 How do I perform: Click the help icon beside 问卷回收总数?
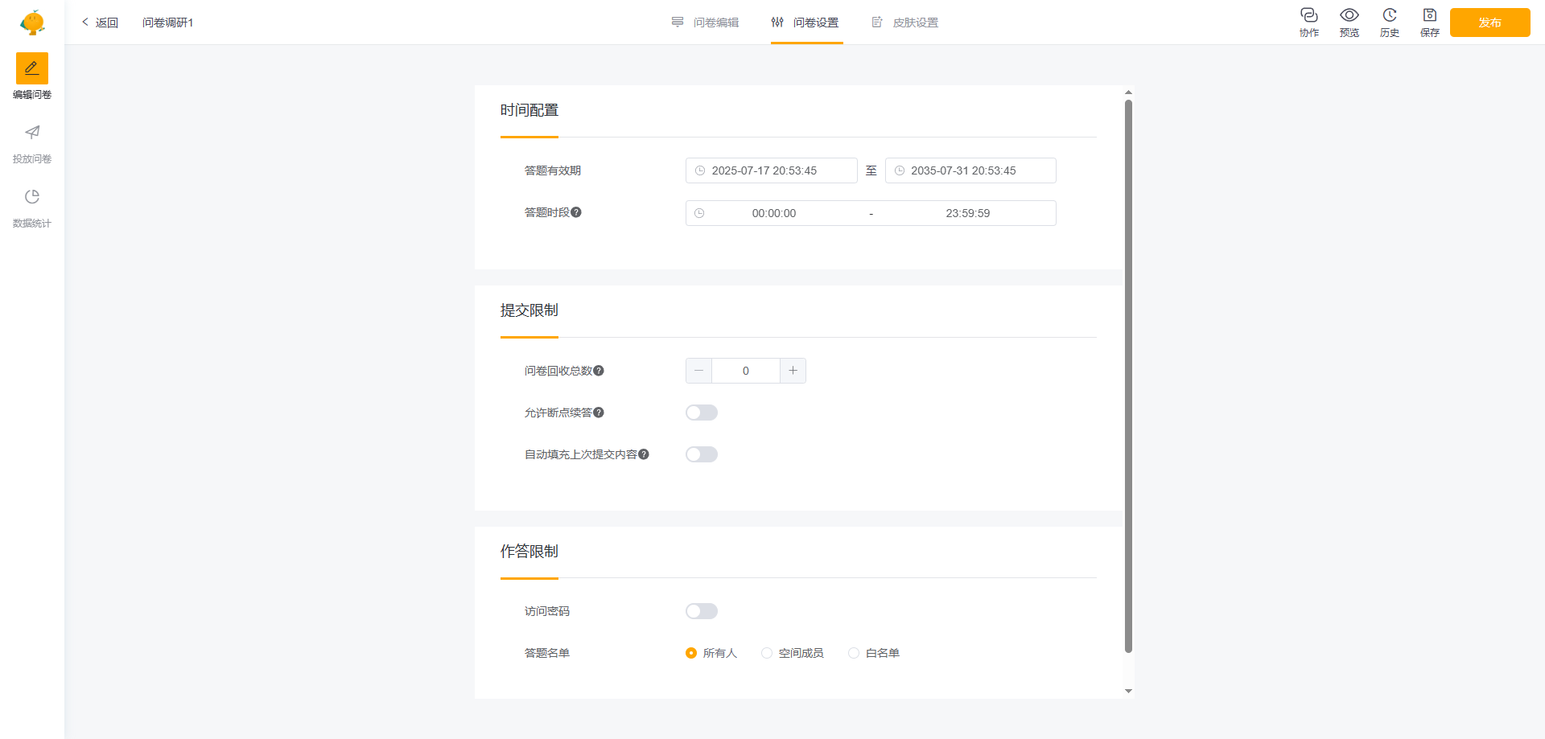599,371
